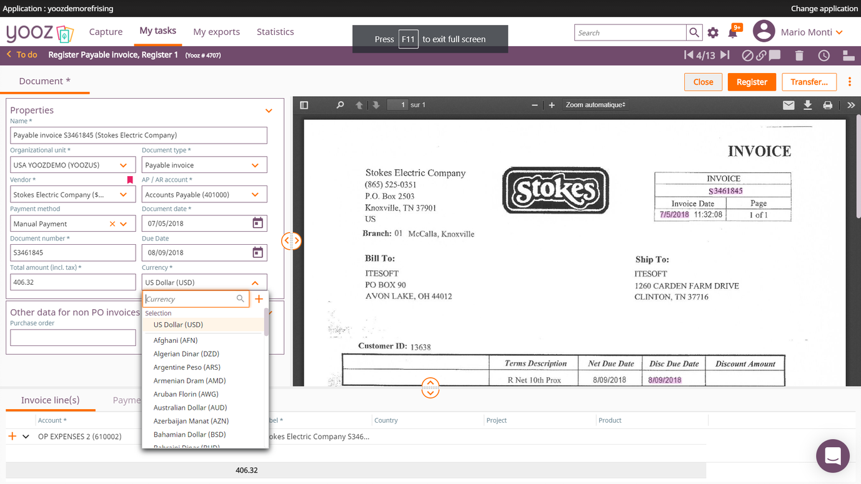Click the trash delete icon
This screenshot has height=484, width=861.
(x=799, y=56)
